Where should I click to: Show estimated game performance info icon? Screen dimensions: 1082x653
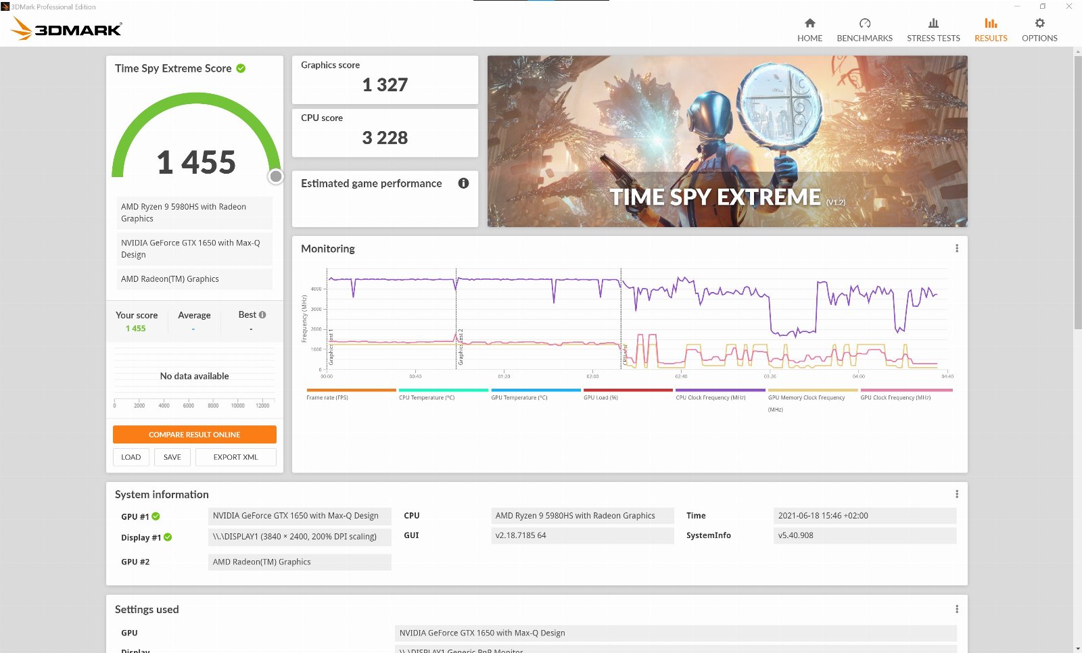pos(463,183)
